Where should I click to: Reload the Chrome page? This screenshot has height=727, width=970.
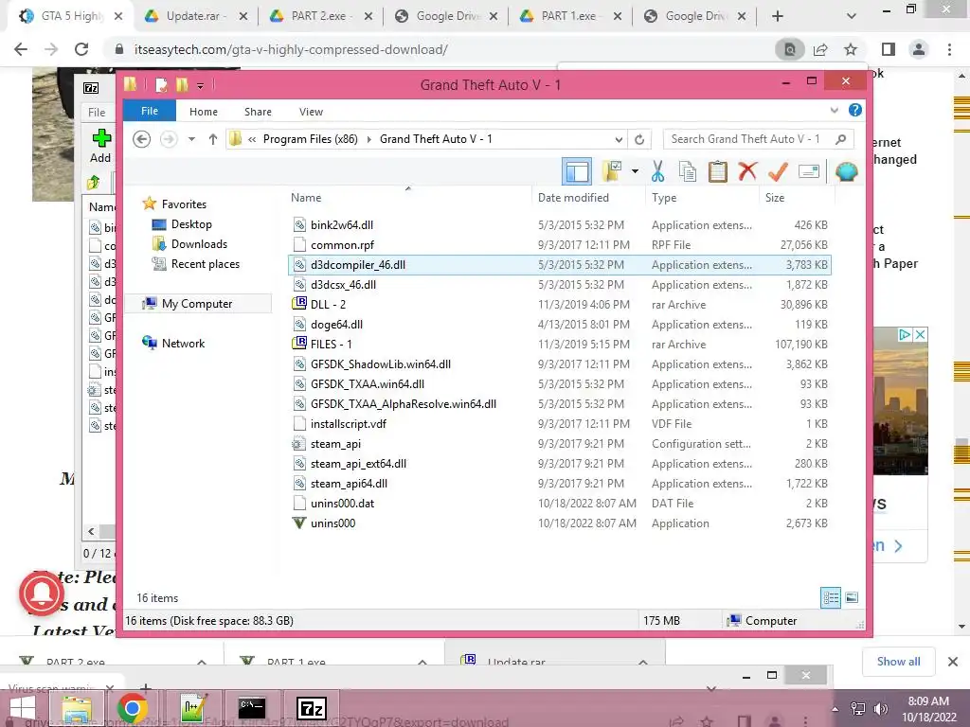pyautogui.click(x=81, y=49)
